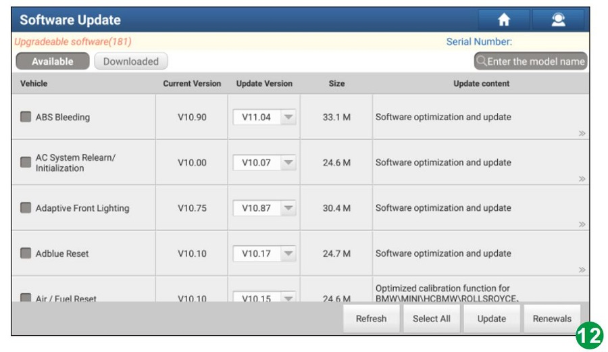The height and width of the screenshot is (352, 608).
Task: Select the Adaptive Front Lighting checkbox
Action: point(26,208)
